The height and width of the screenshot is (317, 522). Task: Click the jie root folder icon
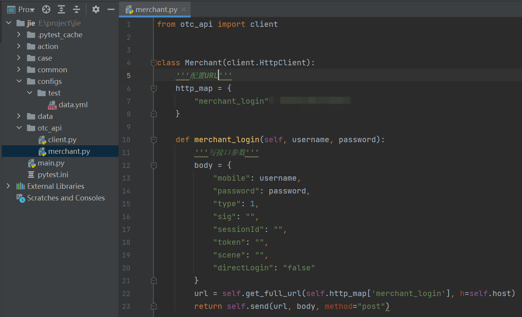[x=21, y=23]
